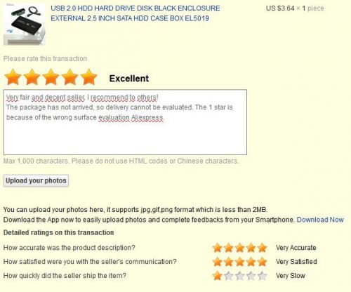The image size is (351, 292).
Task: Rate seller communication two stars
Action: tap(229, 262)
